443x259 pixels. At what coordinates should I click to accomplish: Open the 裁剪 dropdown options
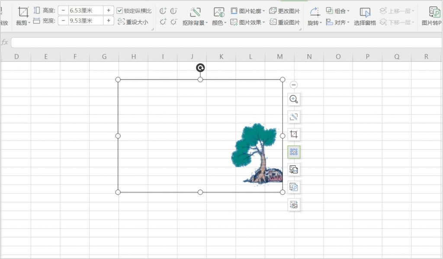[x=23, y=23]
